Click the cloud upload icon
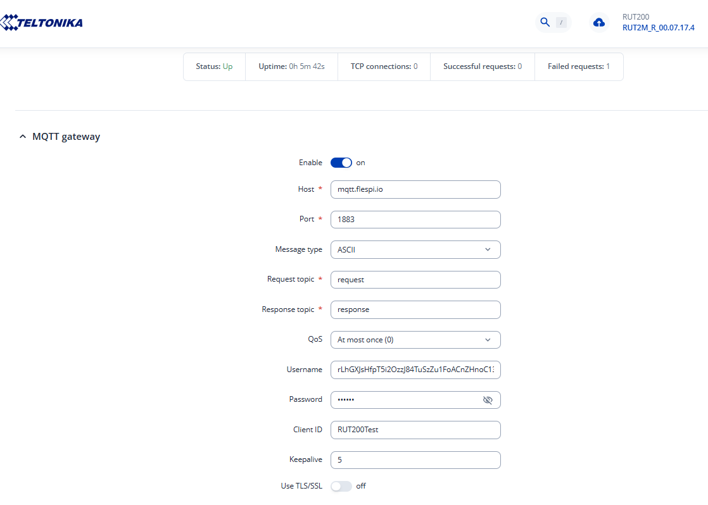Screen dimensions: 708x505 598,23
